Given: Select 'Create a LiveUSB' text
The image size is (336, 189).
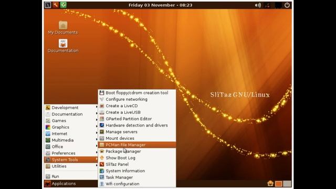Looking at the screenshot, I should coord(123,112).
